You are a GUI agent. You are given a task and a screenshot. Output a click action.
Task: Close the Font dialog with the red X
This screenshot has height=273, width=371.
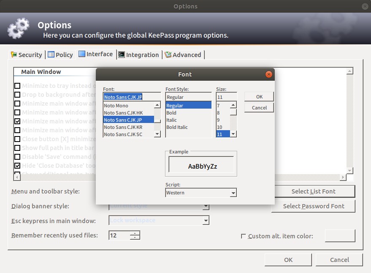[x=268, y=74]
